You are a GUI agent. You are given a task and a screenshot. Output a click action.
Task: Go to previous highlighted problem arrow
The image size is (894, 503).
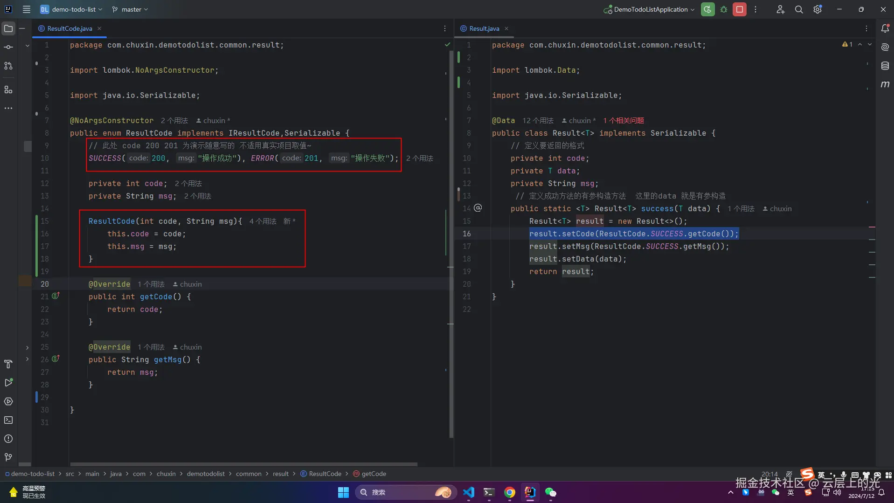tap(860, 45)
